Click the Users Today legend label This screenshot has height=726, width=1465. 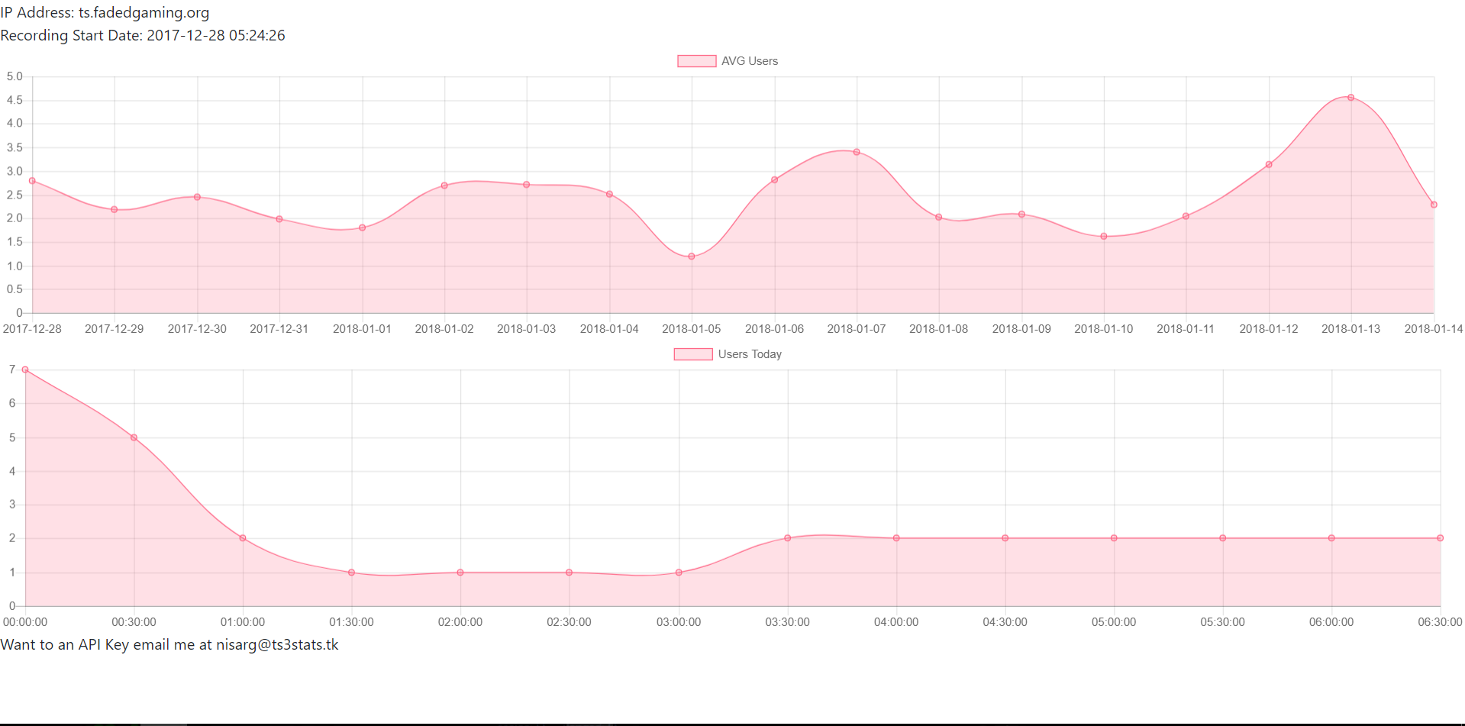click(x=750, y=354)
